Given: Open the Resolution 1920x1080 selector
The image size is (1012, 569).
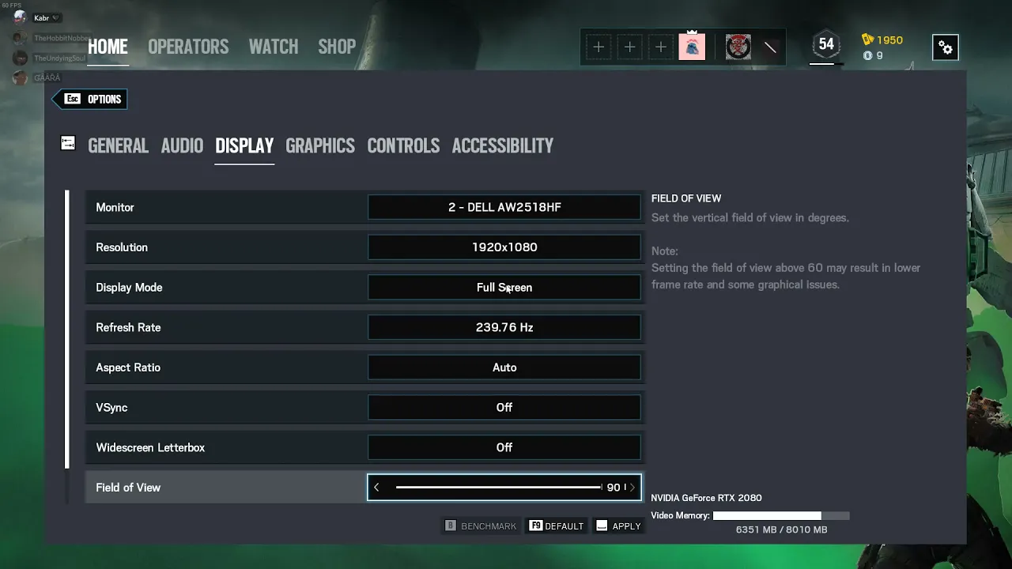Looking at the screenshot, I should click(x=504, y=247).
